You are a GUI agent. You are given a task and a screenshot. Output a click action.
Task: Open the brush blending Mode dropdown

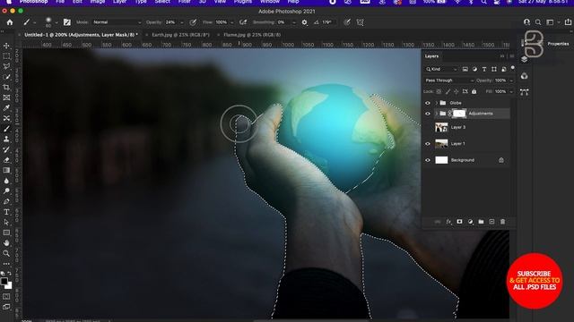tap(117, 22)
